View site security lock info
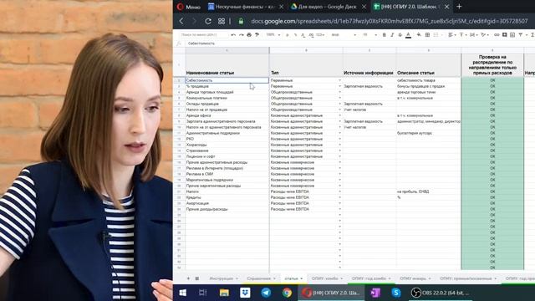Screen dimensions: 535x301 [x=241, y=21]
